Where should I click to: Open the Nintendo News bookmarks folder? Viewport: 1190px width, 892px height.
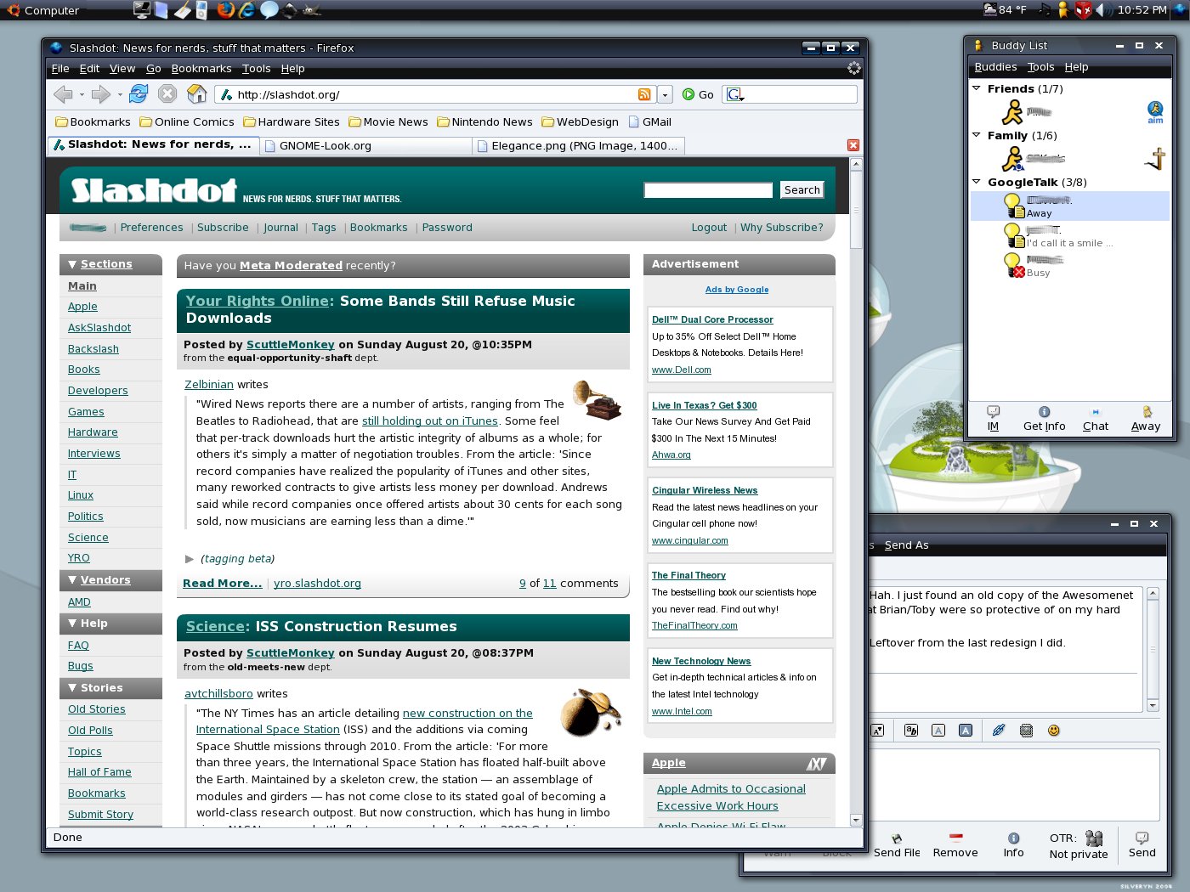pyautogui.click(x=484, y=121)
